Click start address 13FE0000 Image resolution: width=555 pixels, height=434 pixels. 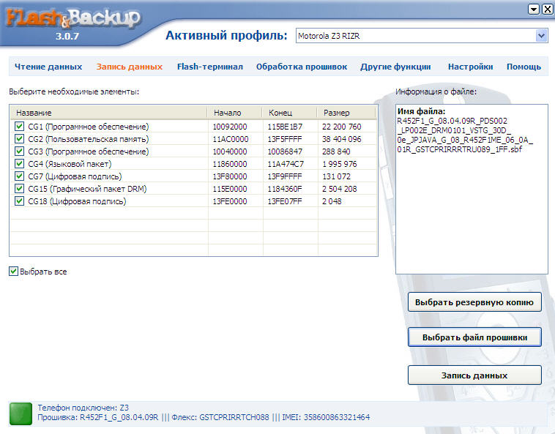coord(230,201)
